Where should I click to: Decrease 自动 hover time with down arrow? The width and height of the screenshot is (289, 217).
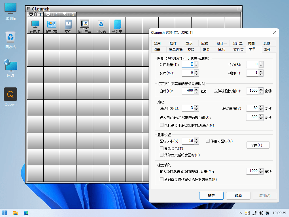pos(196,92)
